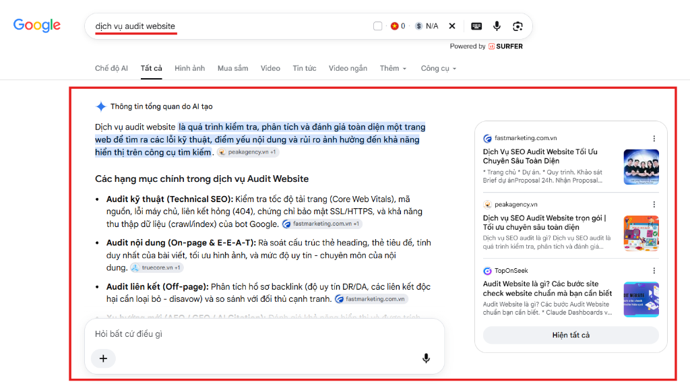
Task: Select the Tất cả tab
Action: click(x=152, y=68)
